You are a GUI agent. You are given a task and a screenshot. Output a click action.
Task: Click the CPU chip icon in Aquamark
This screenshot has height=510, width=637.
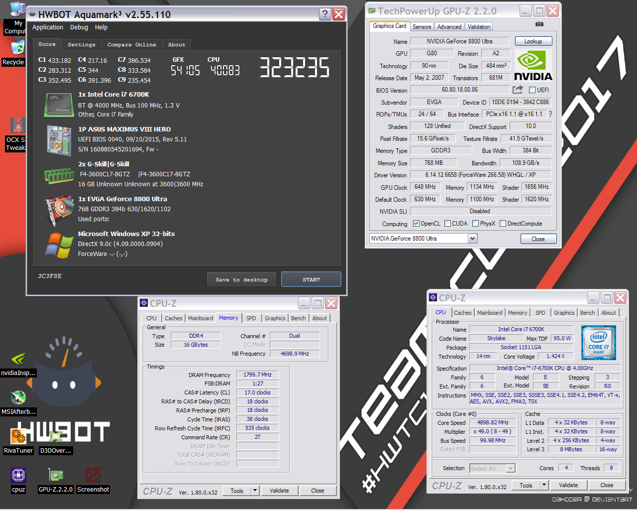[x=59, y=104]
